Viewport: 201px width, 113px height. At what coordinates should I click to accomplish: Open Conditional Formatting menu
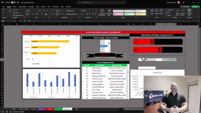[102, 13]
